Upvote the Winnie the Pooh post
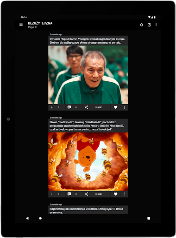This screenshot has width=176, height=238. click(52, 194)
